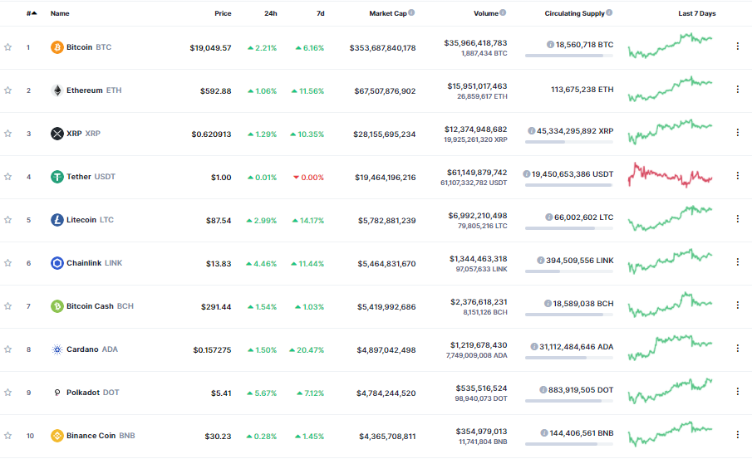Click the Chainlink hexagon logo icon
The width and height of the screenshot is (752, 459).
click(x=57, y=263)
